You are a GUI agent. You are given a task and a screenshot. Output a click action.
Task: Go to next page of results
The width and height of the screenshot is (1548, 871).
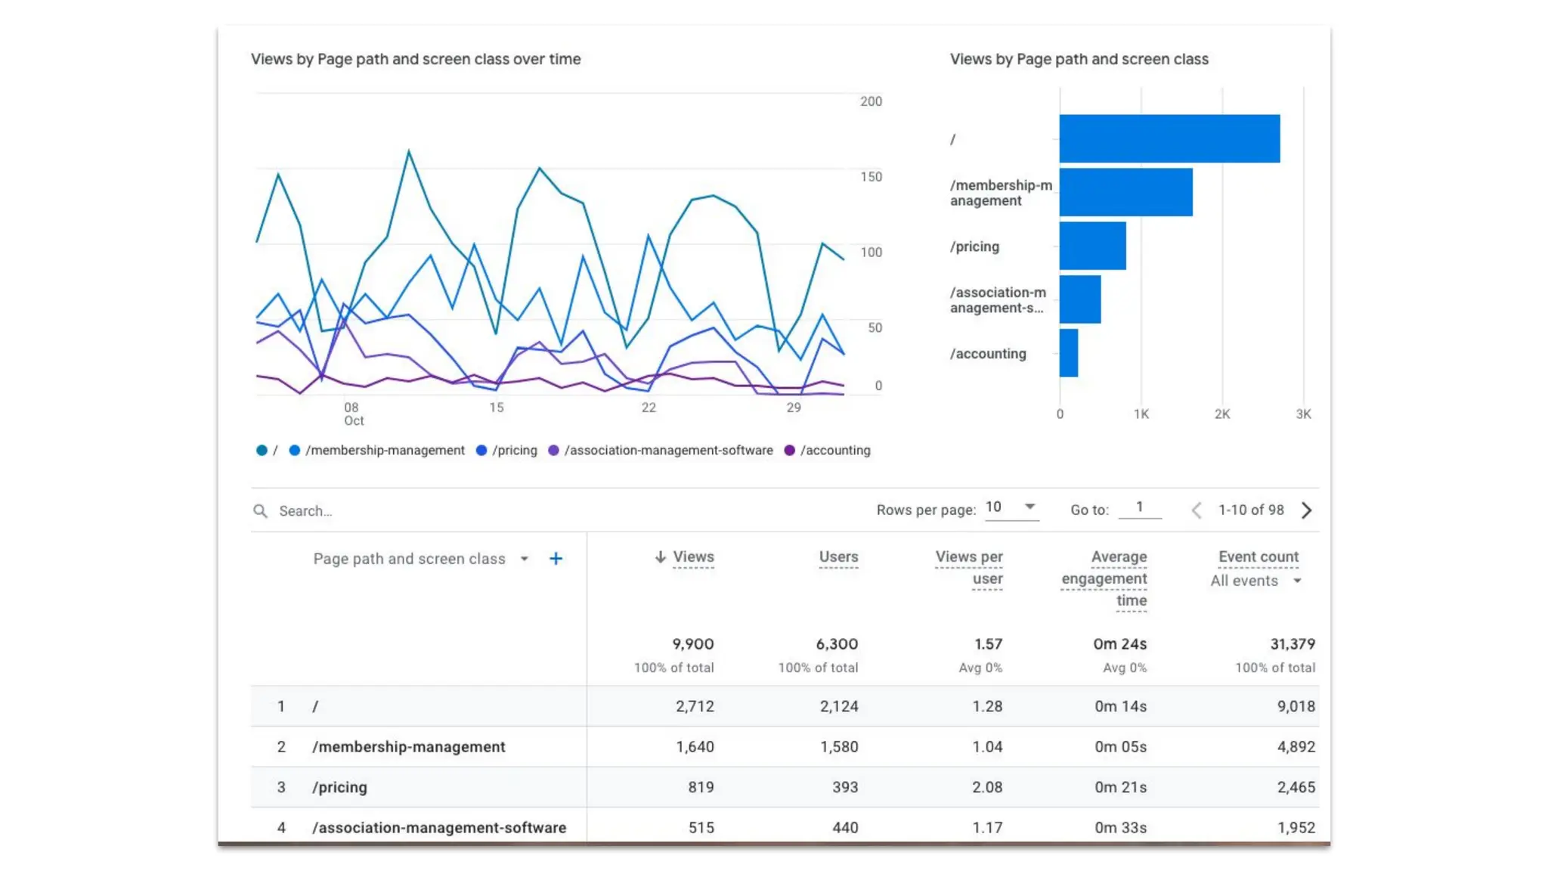click(1306, 510)
